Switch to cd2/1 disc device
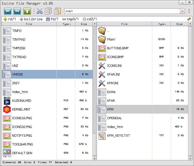The width and height of the screenshot is (194, 166). pyautogui.click(x=90, y=19)
